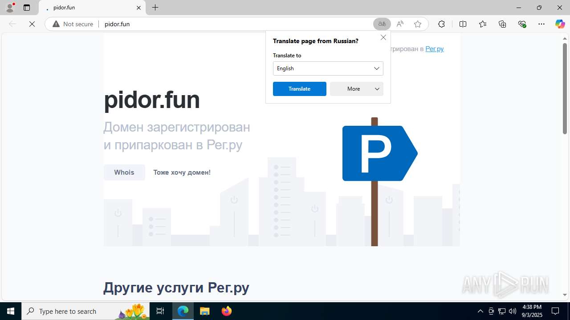Show hidden tray icons chevron
This screenshot has width=570, height=320.
tap(480, 311)
